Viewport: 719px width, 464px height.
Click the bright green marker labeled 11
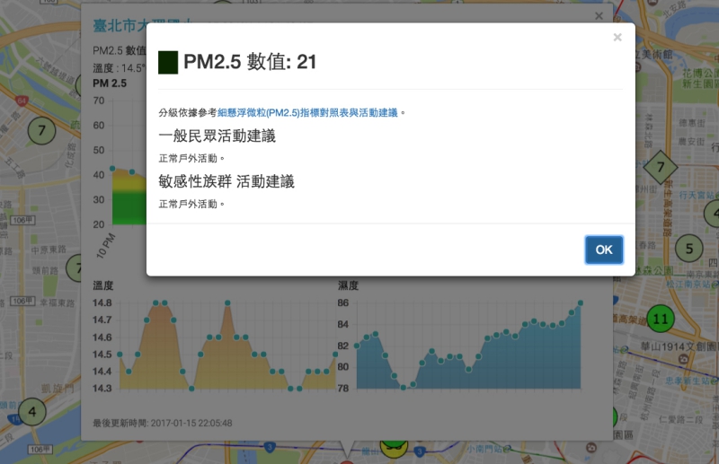661,318
